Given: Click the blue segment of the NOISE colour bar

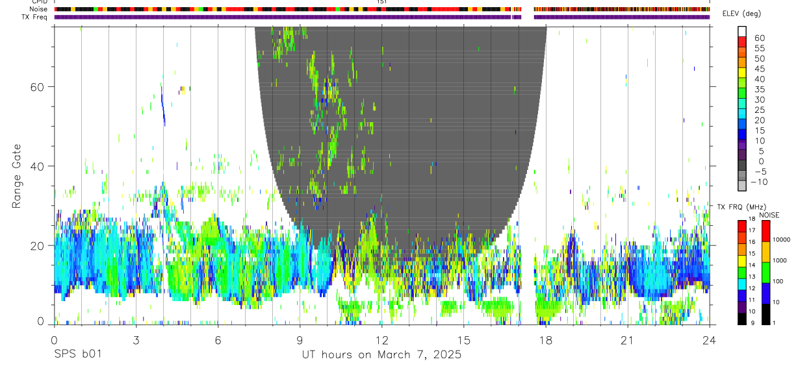Looking at the screenshot, I should (765, 293).
